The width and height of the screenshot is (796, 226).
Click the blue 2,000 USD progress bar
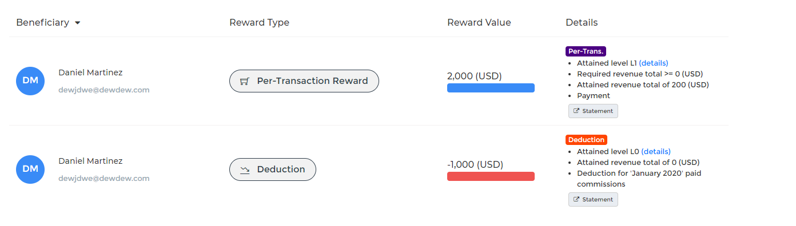click(x=491, y=88)
